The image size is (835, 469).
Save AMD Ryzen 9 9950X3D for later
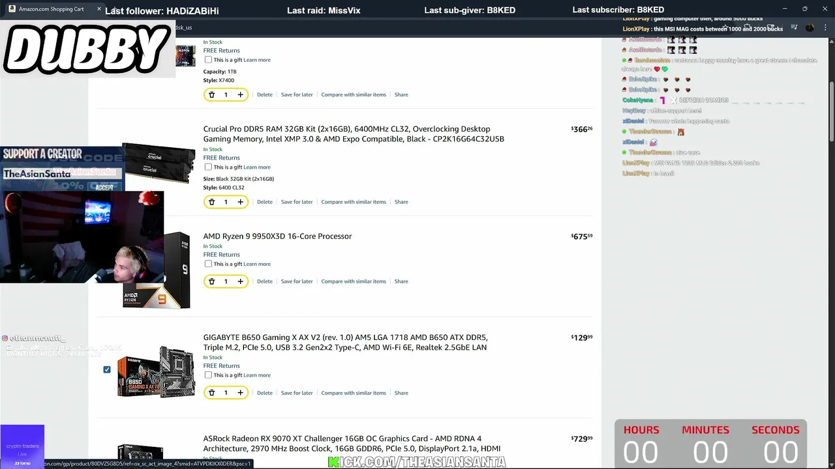pyautogui.click(x=297, y=281)
